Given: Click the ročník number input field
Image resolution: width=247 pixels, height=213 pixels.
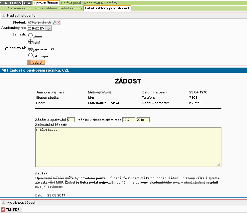Looking at the screenshot, I should [71, 120].
